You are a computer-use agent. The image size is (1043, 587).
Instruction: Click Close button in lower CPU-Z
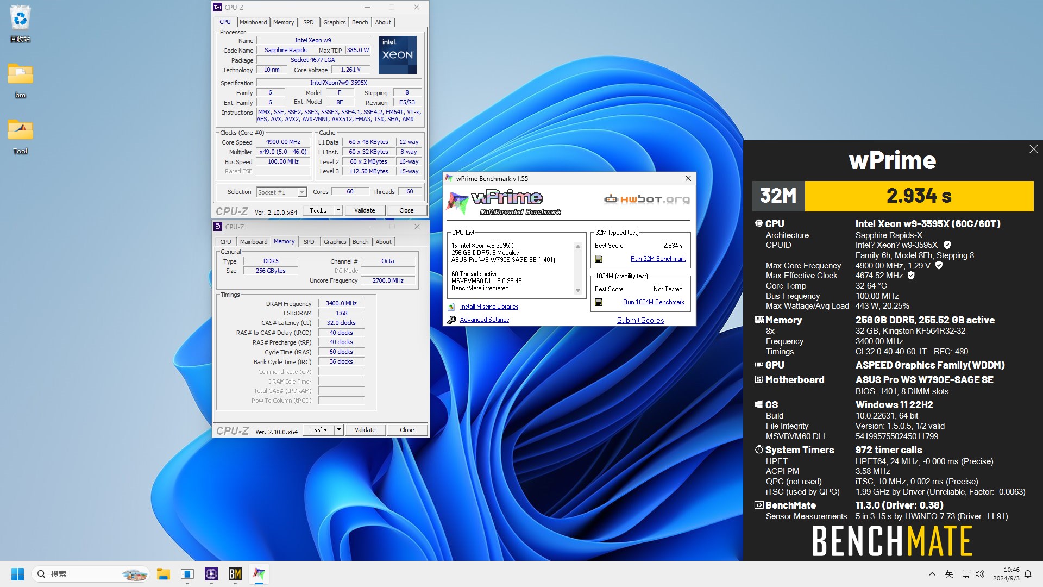point(407,430)
